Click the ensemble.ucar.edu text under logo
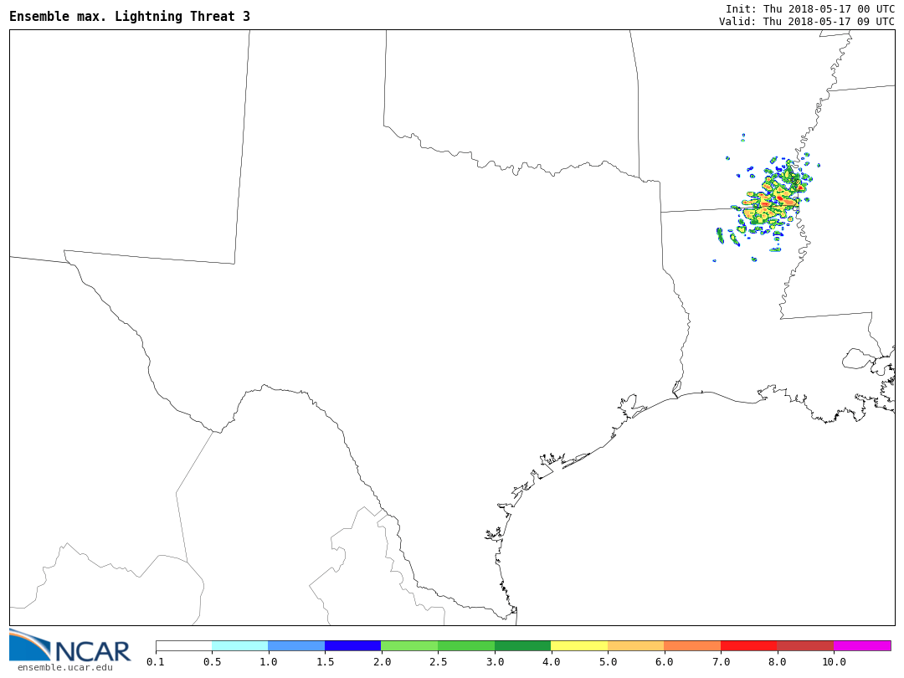The image size is (904, 678). tap(64, 667)
